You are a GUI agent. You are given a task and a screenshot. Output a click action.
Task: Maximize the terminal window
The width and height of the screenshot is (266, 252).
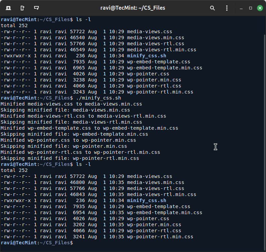click(251, 8)
